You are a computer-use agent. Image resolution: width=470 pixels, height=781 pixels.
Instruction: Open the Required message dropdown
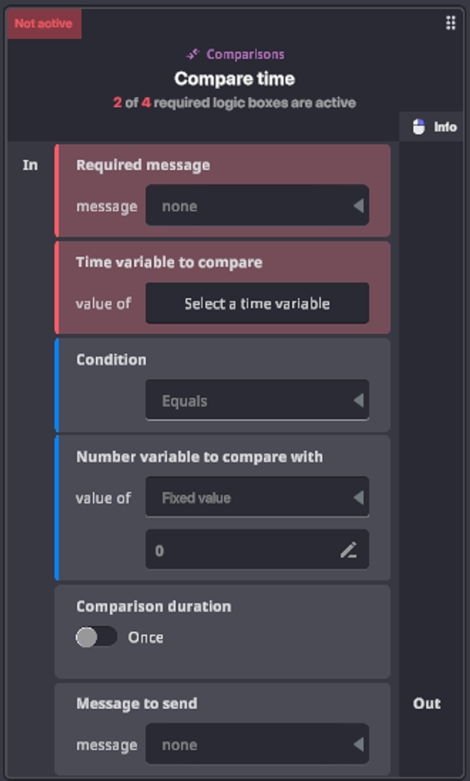point(257,206)
